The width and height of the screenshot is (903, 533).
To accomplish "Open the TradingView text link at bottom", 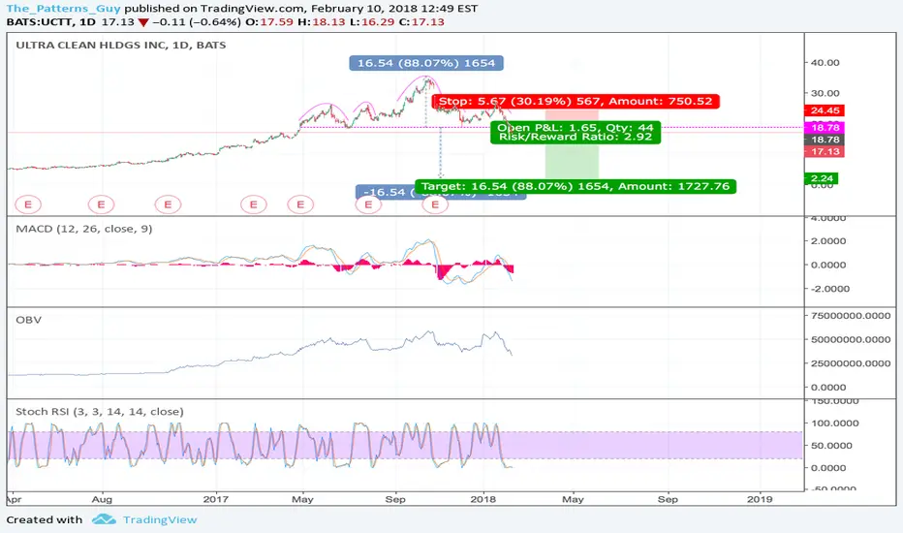I will (160, 519).
